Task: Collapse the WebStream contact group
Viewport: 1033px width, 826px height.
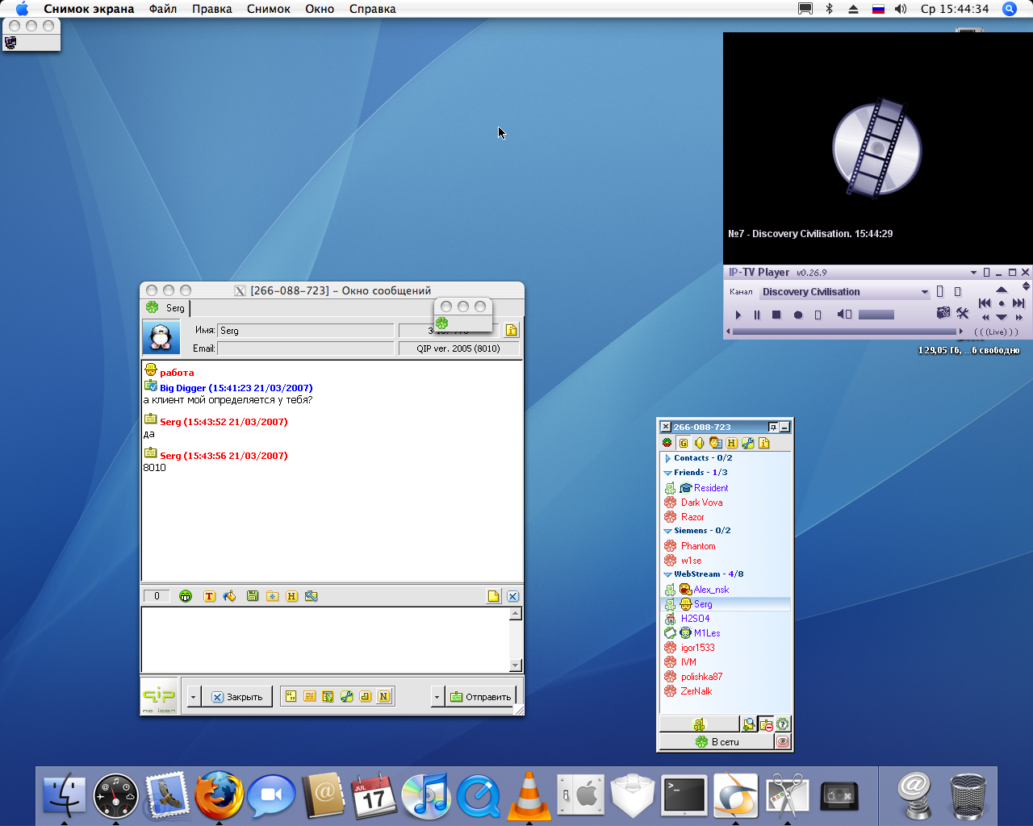Action: tap(668, 574)
